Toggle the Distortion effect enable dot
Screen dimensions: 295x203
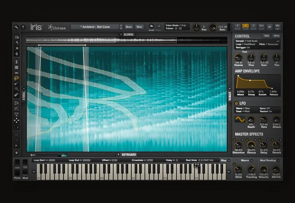(x=234, y=140)
